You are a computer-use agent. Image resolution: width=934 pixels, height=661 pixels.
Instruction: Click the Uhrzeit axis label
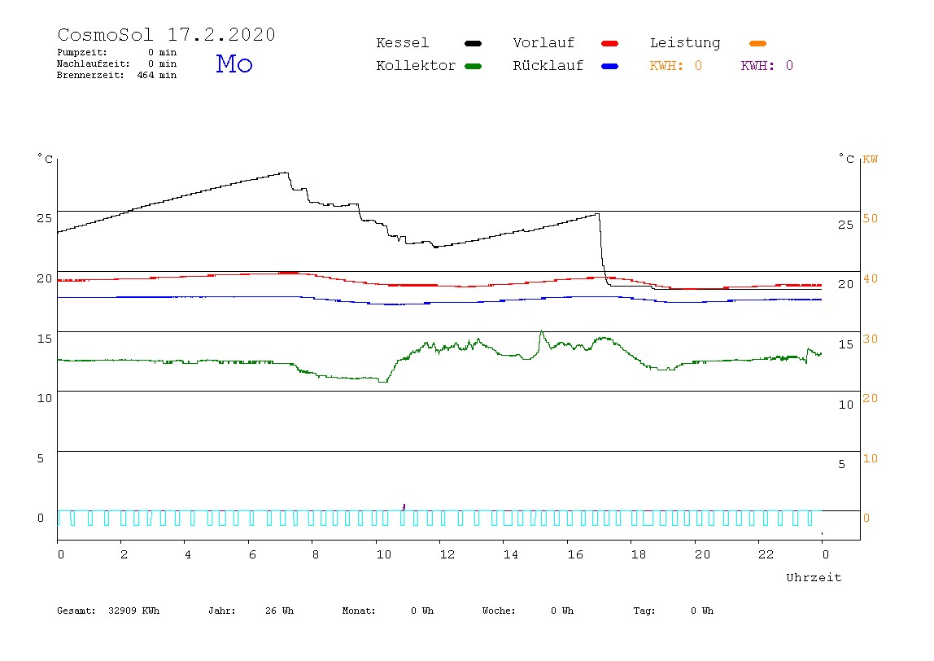pos(814,577)
